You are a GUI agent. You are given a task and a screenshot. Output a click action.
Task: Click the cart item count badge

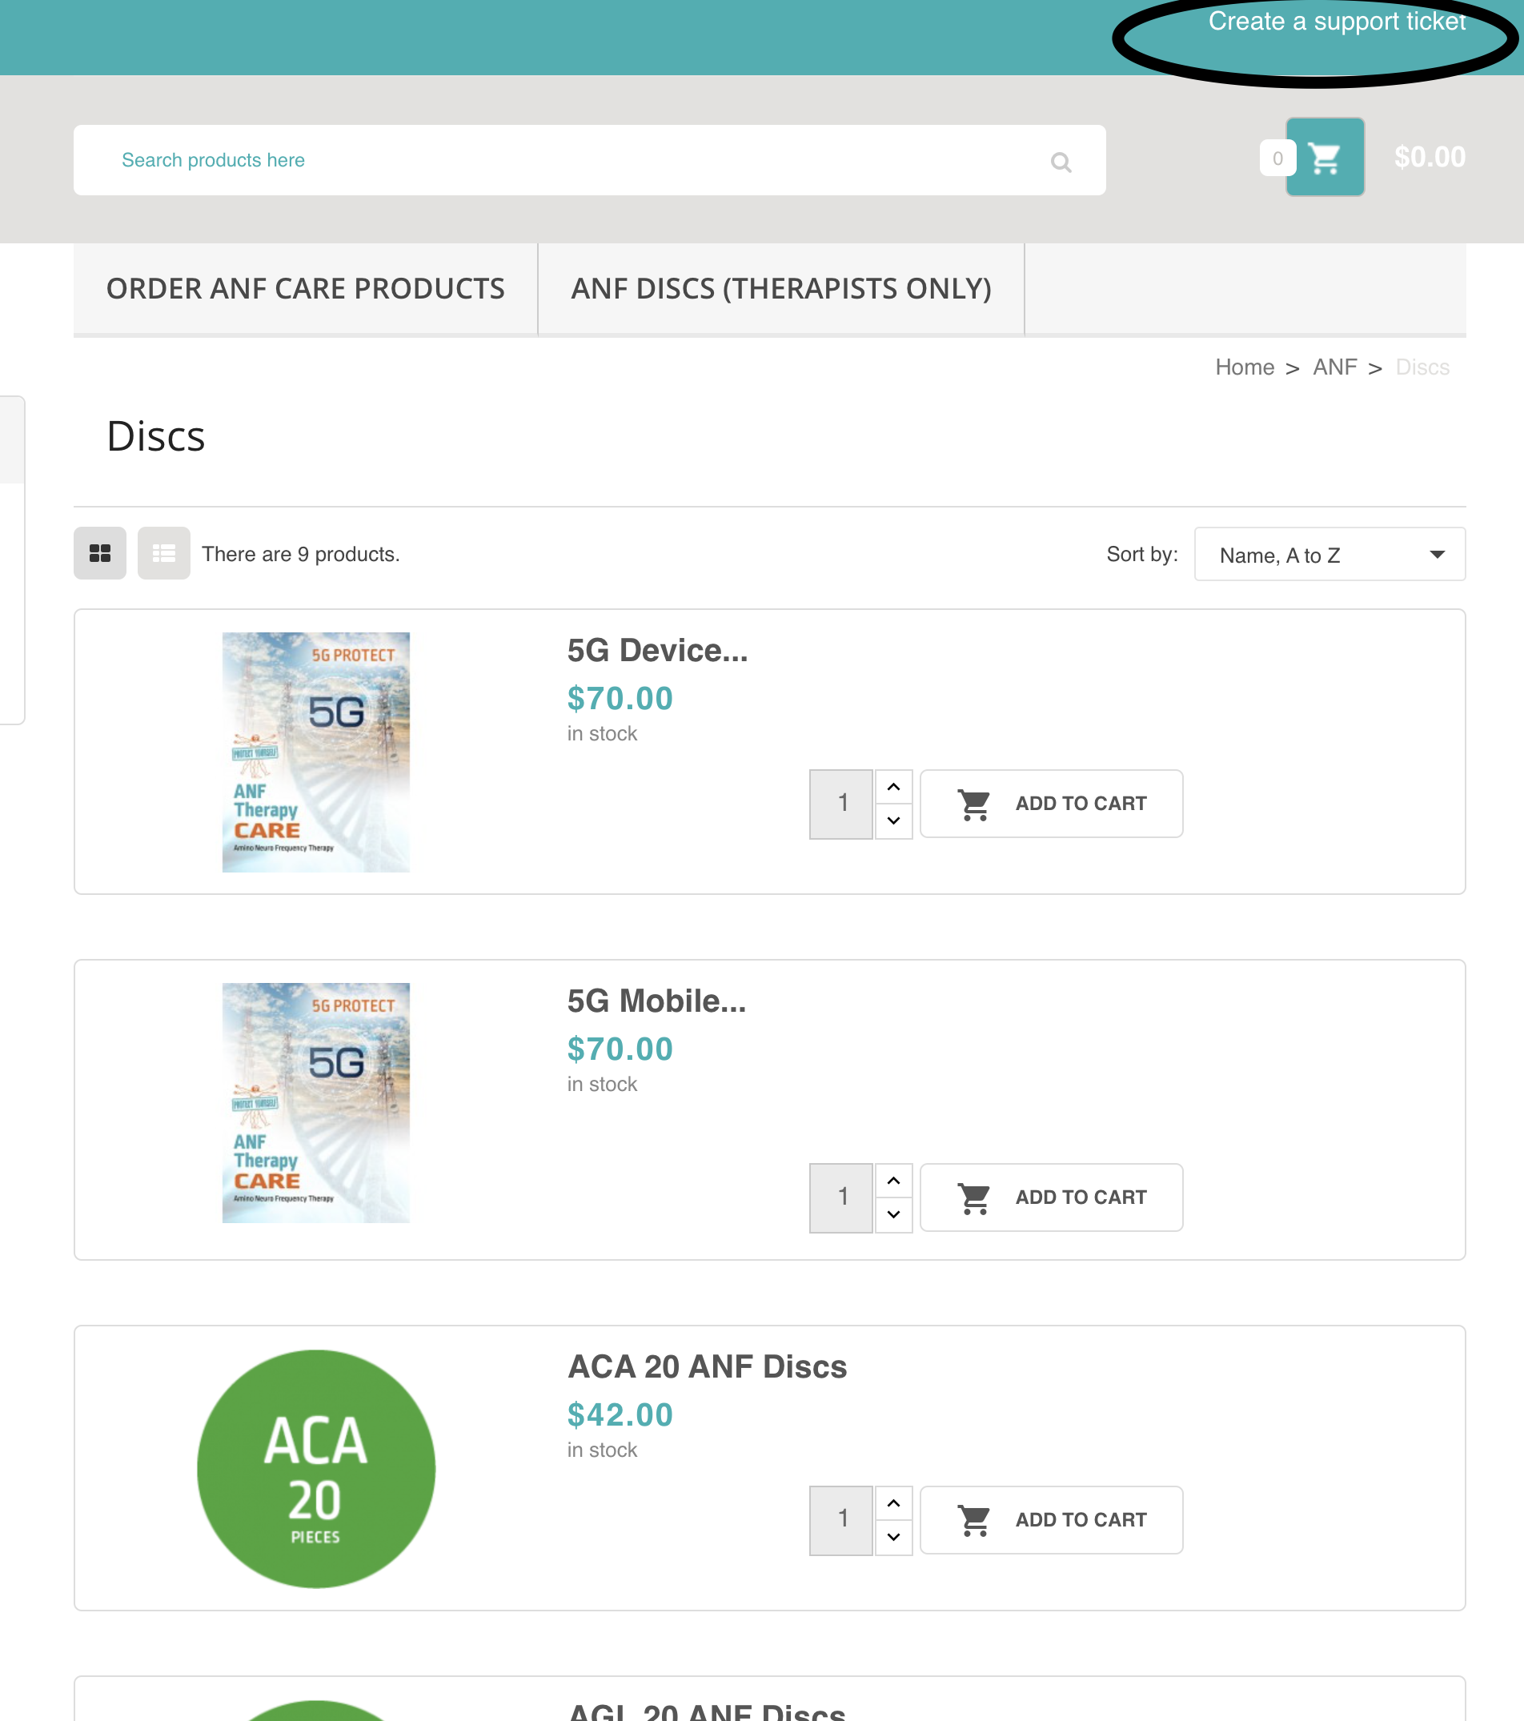pos(1277,158)
